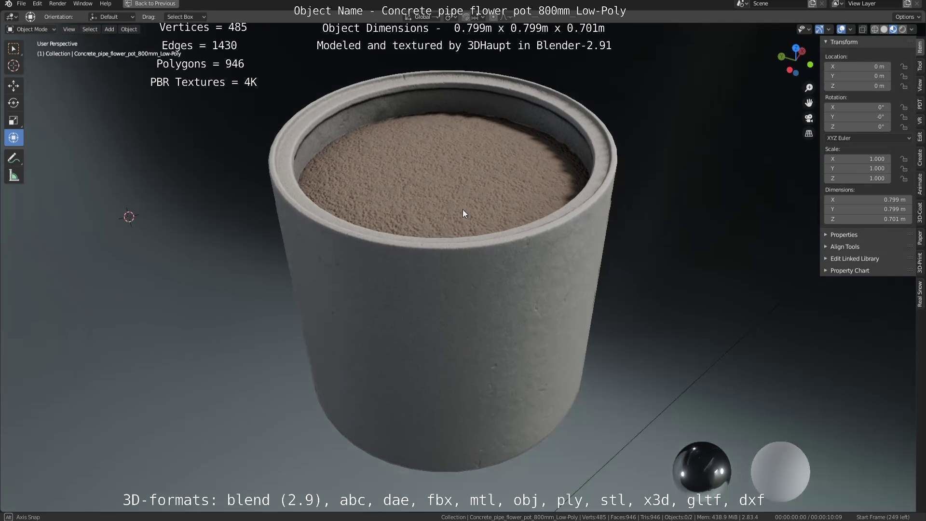The height and width of the screenshot is (521, 926).
Task: Click the 3D cursor in viewport
Action: click(x=129, y=217)
